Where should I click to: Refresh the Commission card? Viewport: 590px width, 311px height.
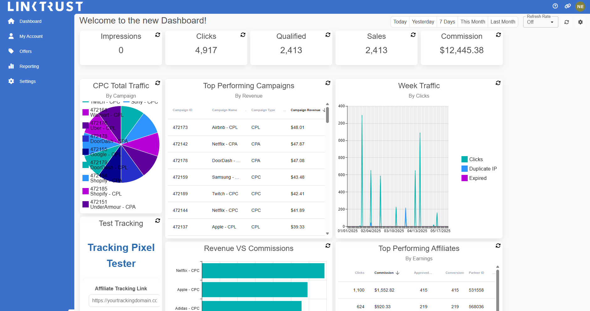(x=498, y=35)
